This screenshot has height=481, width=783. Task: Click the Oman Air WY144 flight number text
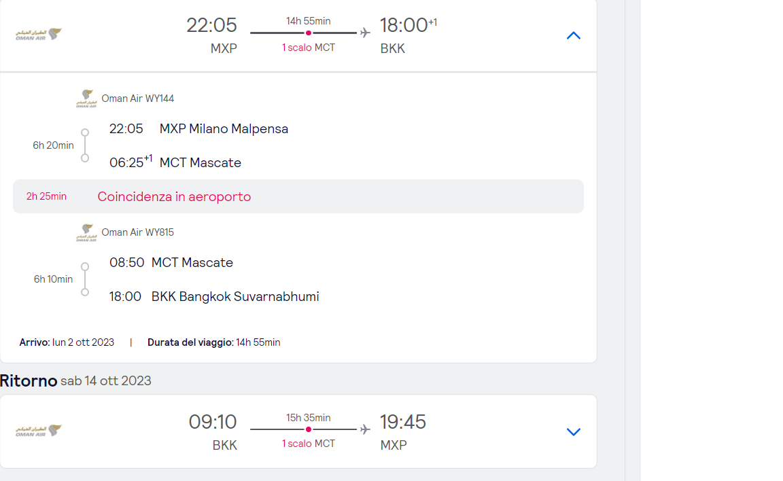(x=138, y=99)
